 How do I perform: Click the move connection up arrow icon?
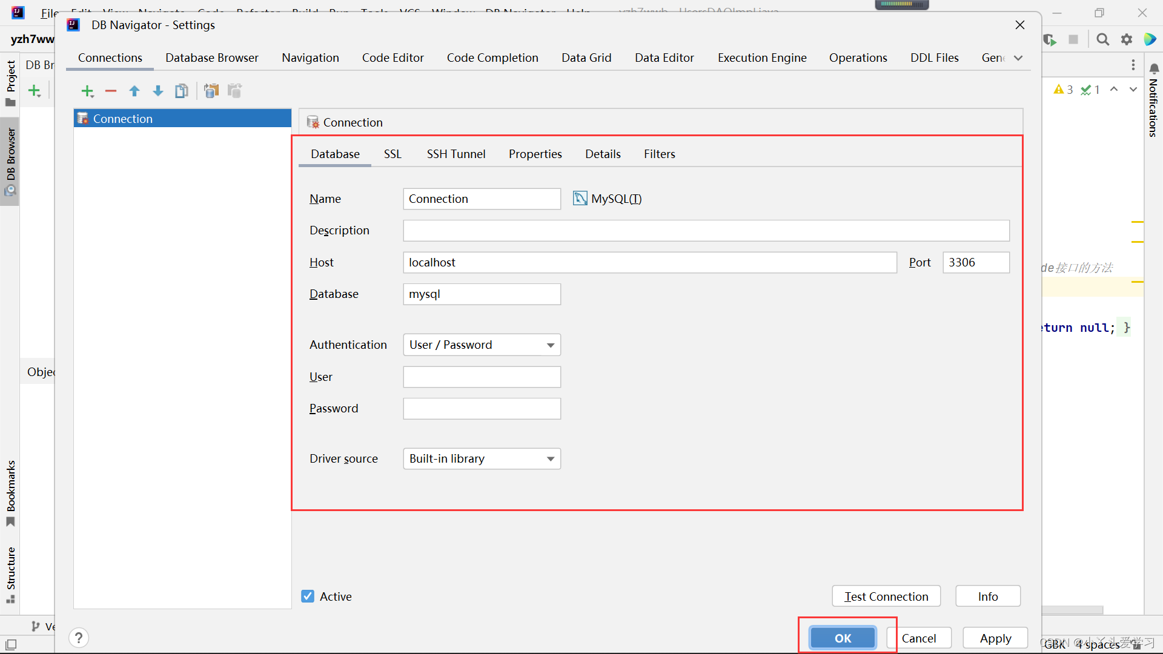(135, 91)
